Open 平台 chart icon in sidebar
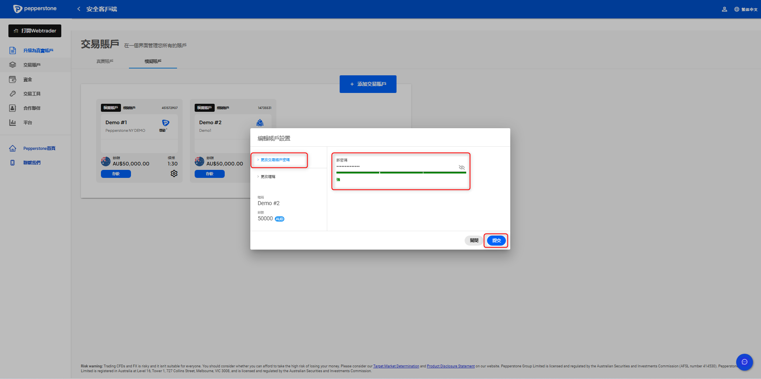Viewport: 761px width, 379px height. pyautogui.click(x=13, y=123)
